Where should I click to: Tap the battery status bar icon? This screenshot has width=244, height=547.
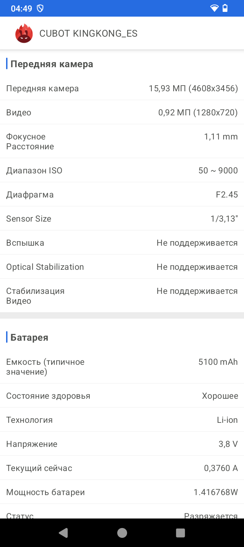pyautogui.click(x=225, y=8)
